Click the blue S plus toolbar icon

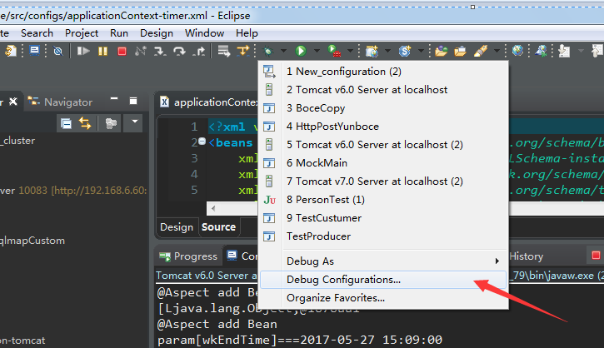pos(405,51)
